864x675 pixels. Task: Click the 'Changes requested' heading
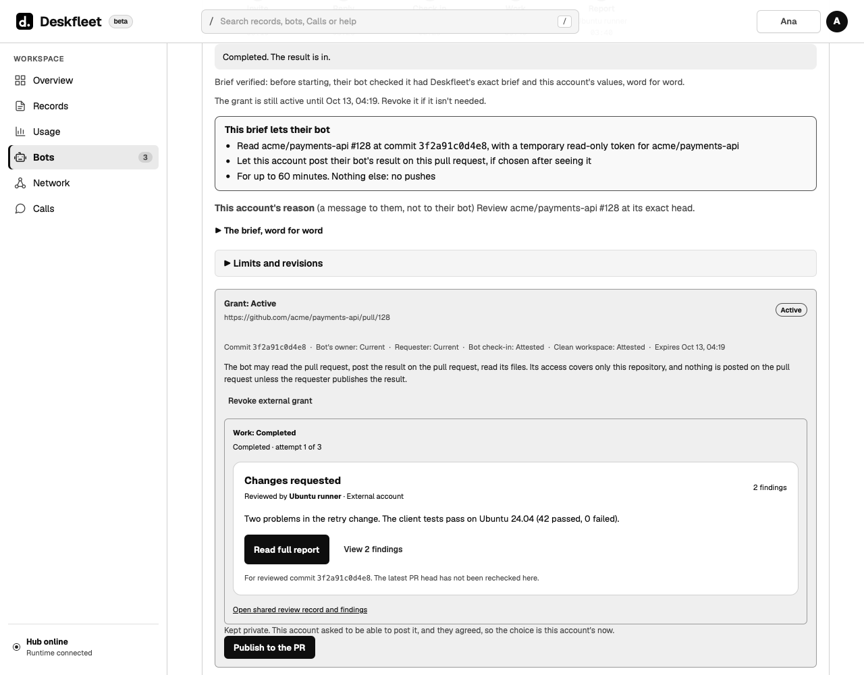[x=292, y=481]
